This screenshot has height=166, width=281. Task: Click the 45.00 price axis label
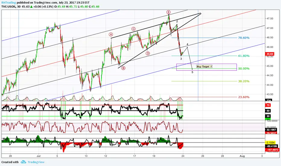[270, 66]
